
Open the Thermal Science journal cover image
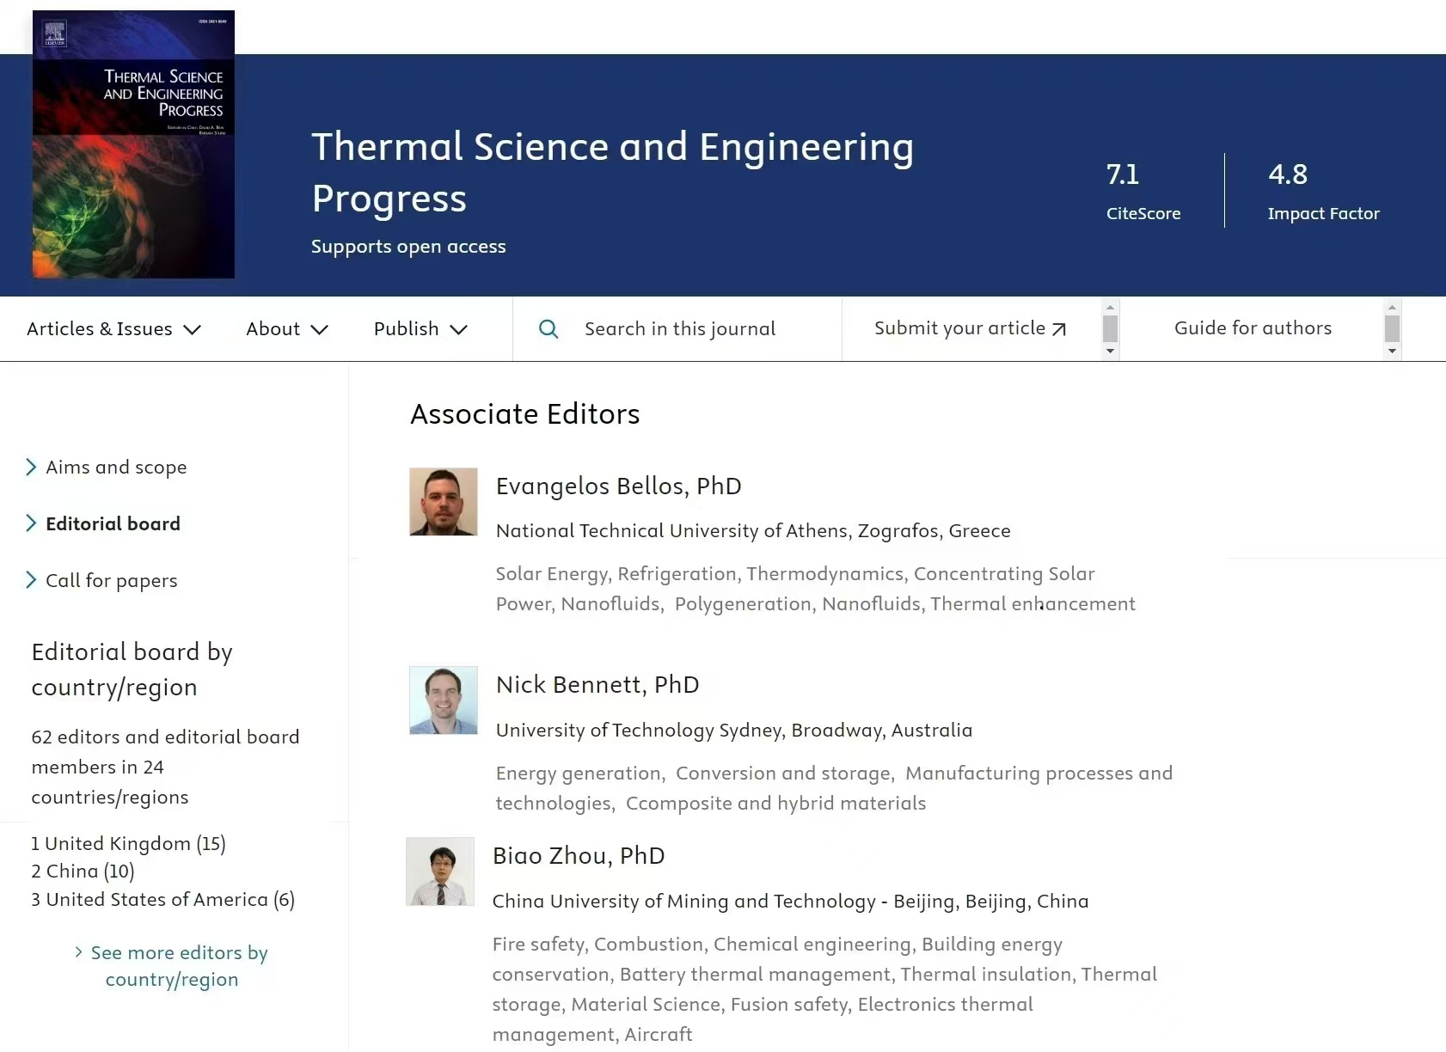click(x=133, y=144)
